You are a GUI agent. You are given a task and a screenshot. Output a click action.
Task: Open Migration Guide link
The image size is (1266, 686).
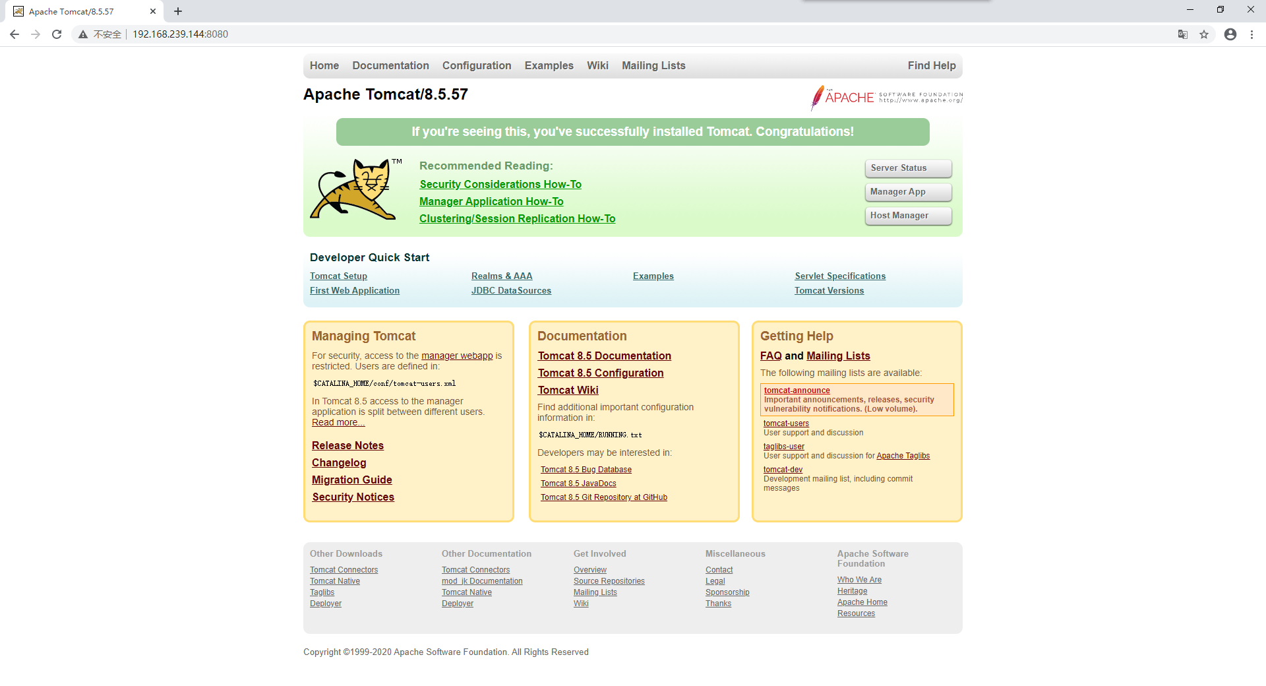point(352,480)
